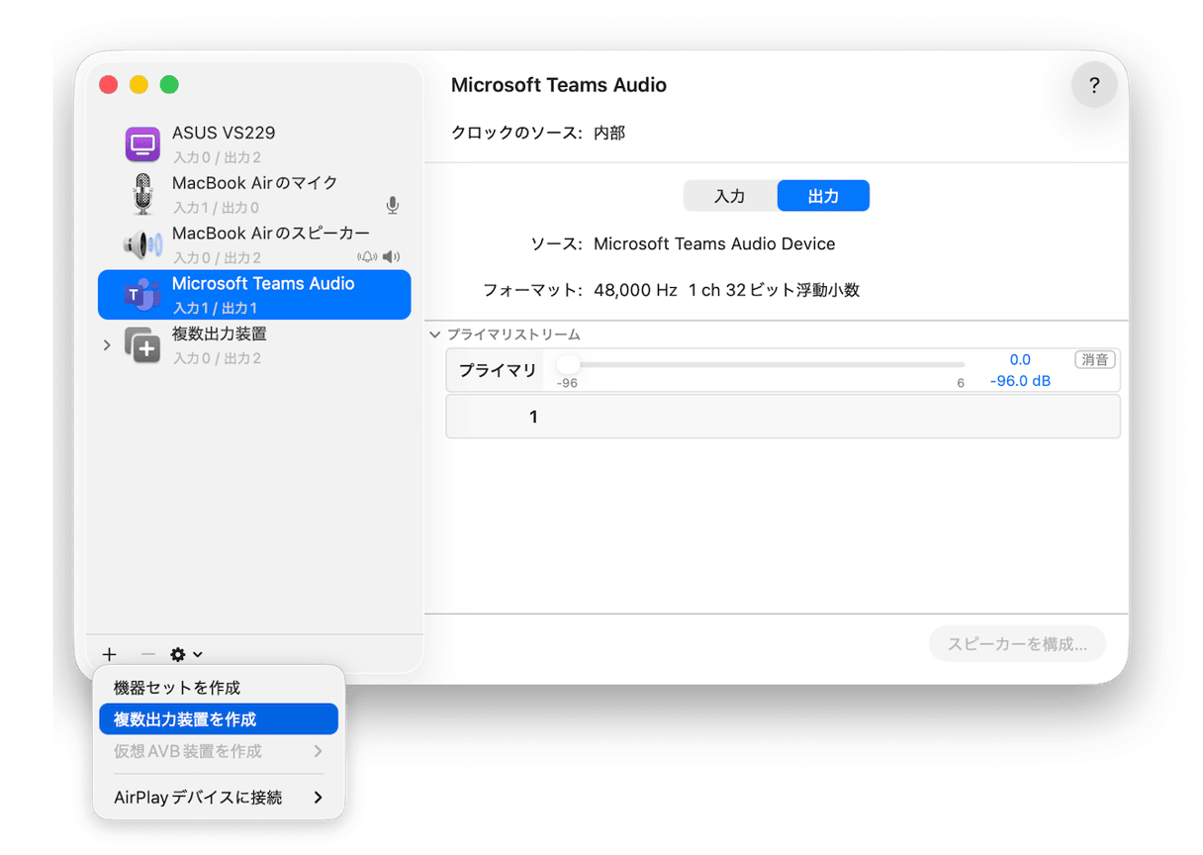Zoom the window with green button
This screenshot has height=855, width=1203.
(170, 85)
